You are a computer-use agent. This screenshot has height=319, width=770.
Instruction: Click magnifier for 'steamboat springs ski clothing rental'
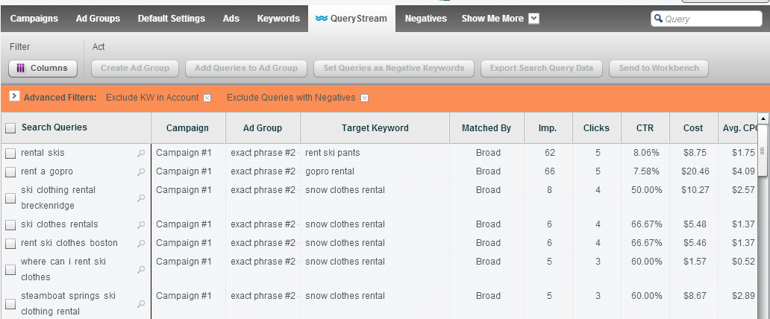click(x=141, y=304)
